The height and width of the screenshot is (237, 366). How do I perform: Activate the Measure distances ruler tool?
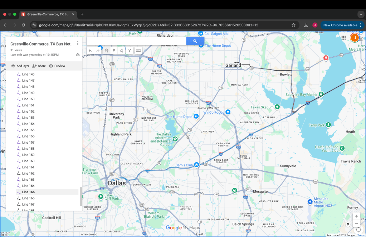(x=138, y=51)
